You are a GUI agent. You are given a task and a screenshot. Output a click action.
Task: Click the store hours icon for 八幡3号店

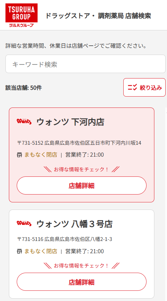click(x=19, y=251)
